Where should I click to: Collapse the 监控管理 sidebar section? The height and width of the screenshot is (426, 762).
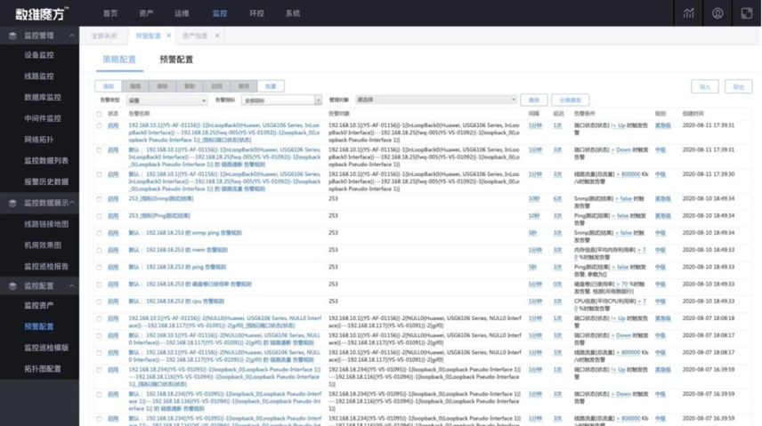[72, 36]
